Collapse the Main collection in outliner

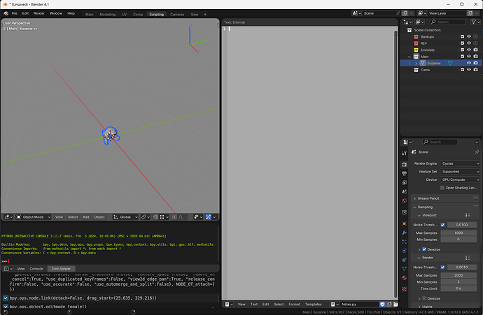coord(409,57)
